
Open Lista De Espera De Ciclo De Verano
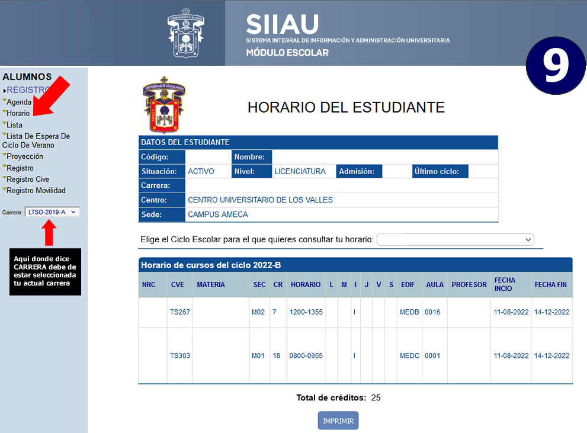tap(36, 140)
